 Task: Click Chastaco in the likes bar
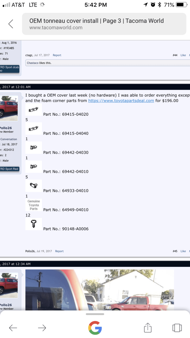click(x=33, y=63)
